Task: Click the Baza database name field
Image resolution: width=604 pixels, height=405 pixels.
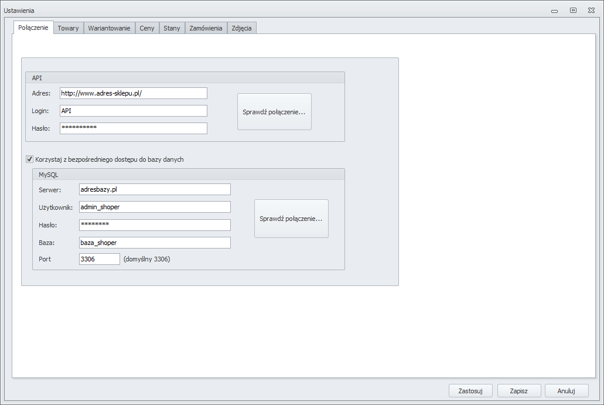Action: (x=155, y=243)
